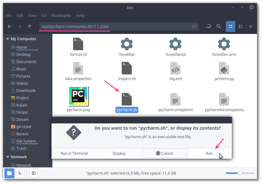262x184 pixels.
Task: Open the log.xml file
Action: (175, 68)
